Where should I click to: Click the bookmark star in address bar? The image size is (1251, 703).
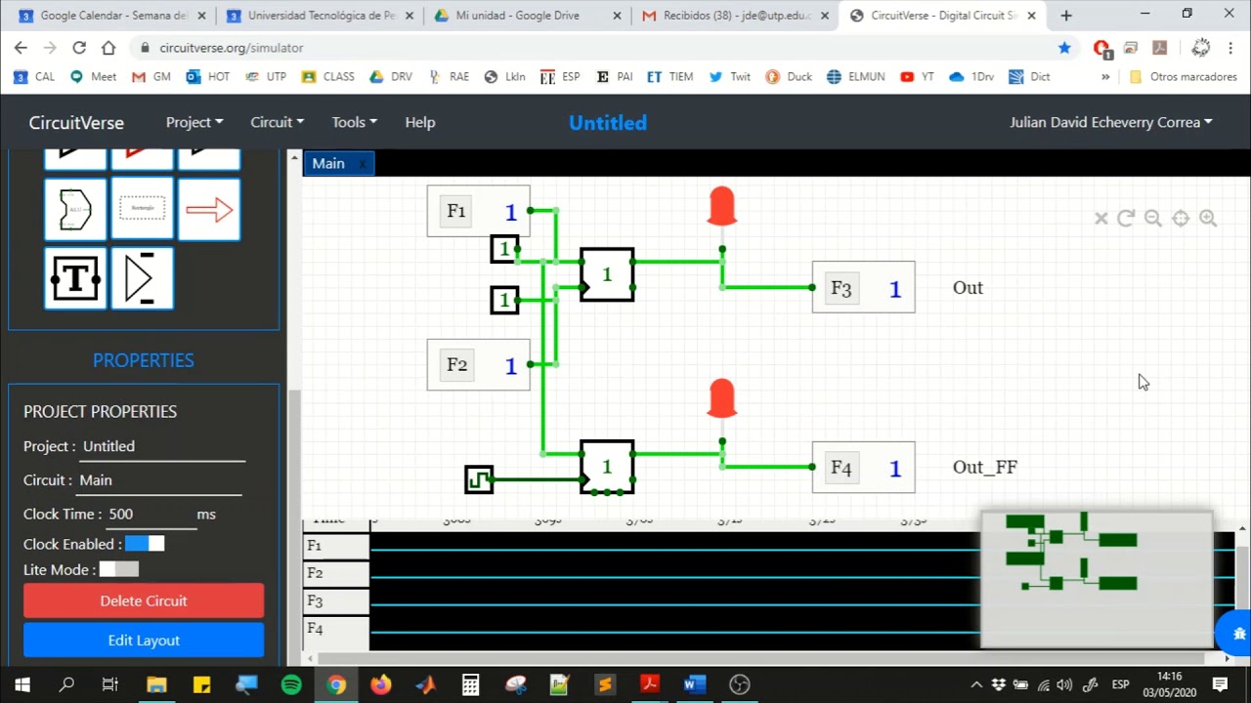1064,48
